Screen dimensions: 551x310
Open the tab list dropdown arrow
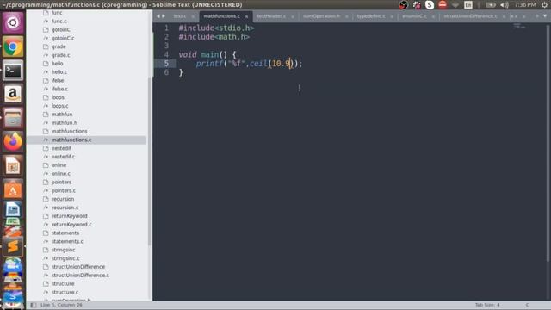pyautogui.click(x=545, y=16)
